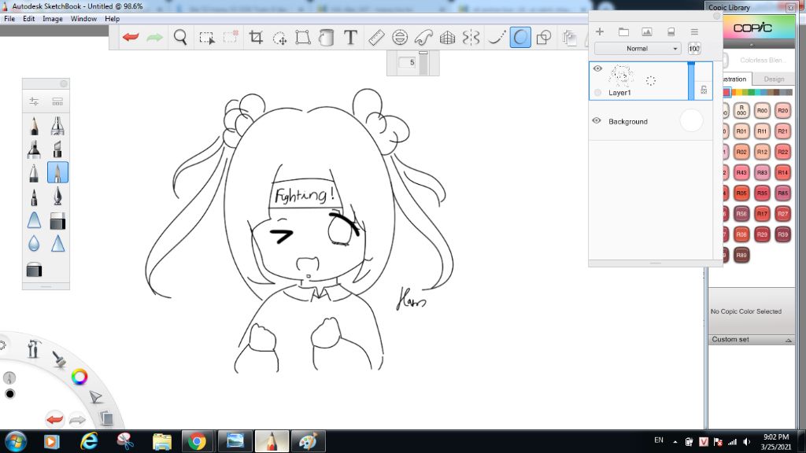
Task: Select the blue triangle sharpen brush
Action: pyautogui.click(x=57, y=244)
